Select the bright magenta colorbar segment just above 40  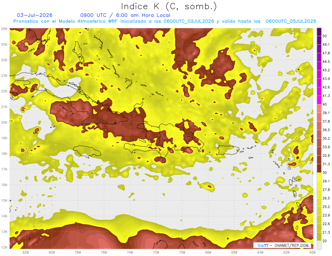coord(319,100)
